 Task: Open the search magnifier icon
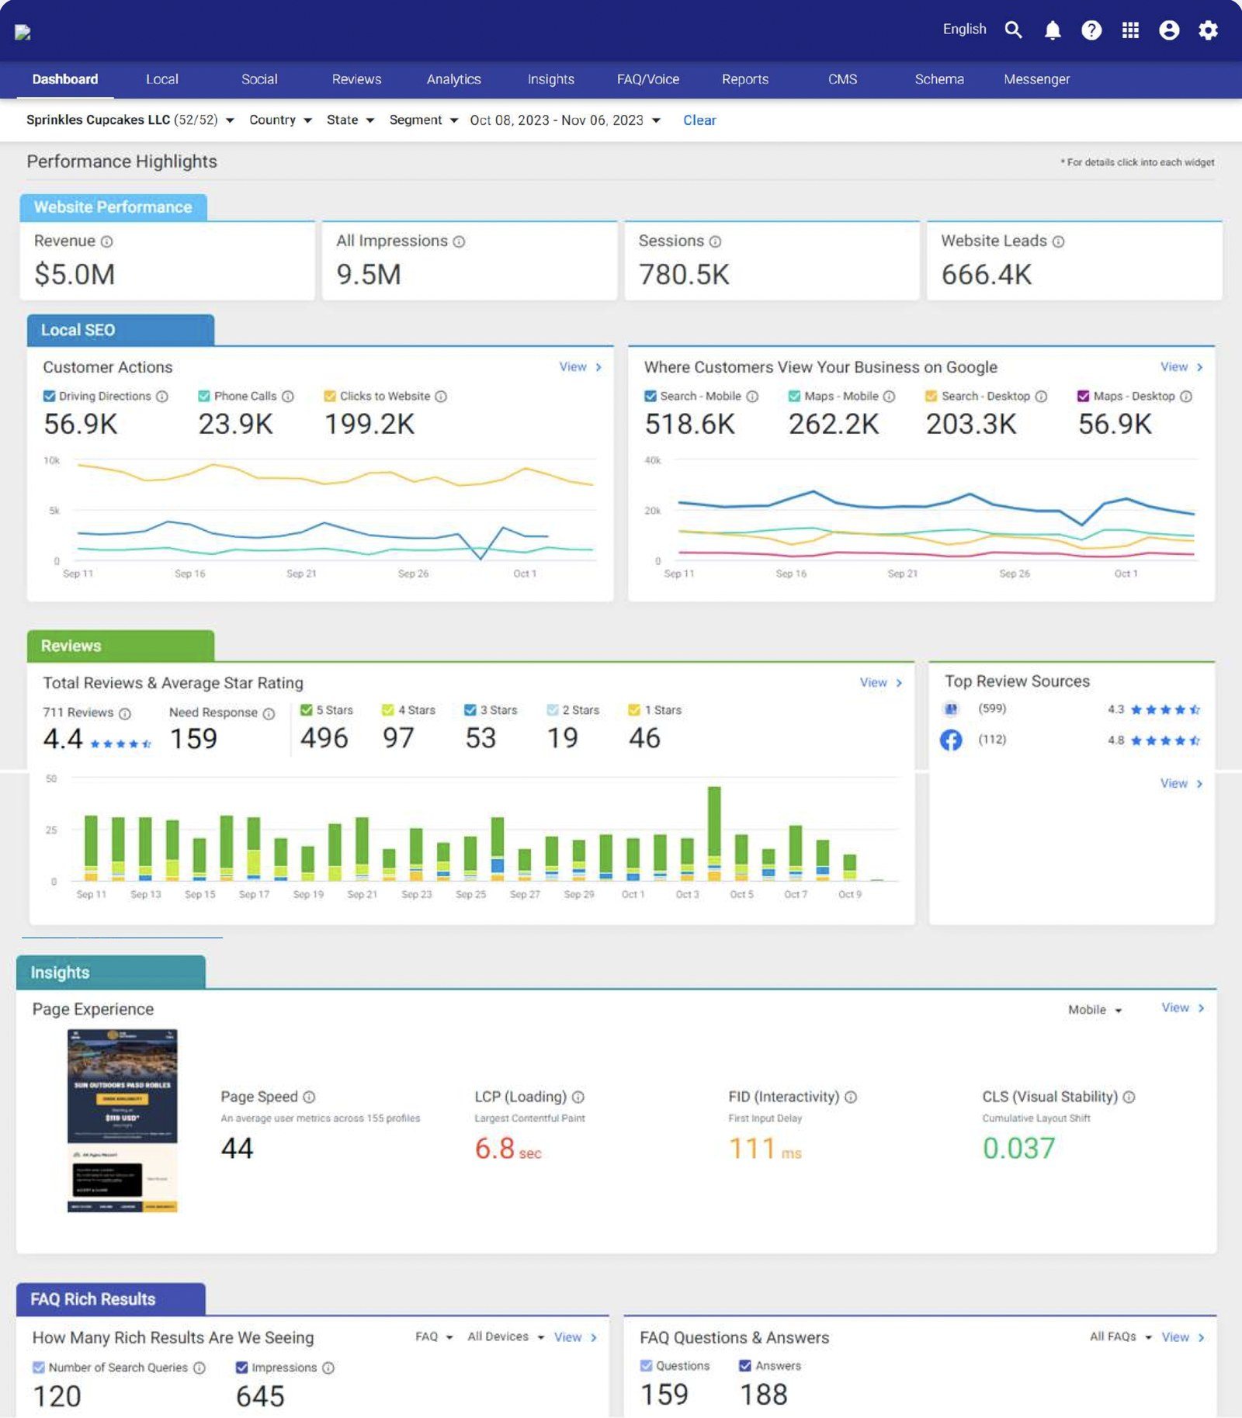click(1013, 30)
